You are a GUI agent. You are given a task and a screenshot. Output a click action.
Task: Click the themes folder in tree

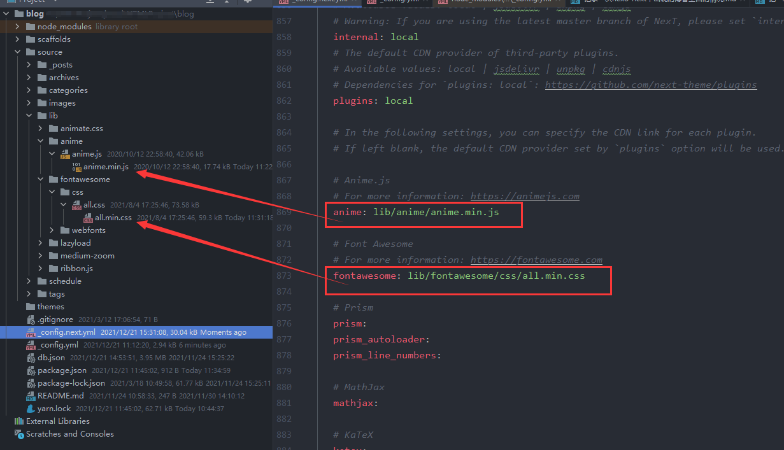(x=50, y=307)
